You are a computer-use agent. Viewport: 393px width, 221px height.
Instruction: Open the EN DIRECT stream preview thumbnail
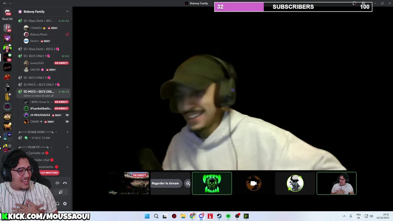[x=129, y=183]
